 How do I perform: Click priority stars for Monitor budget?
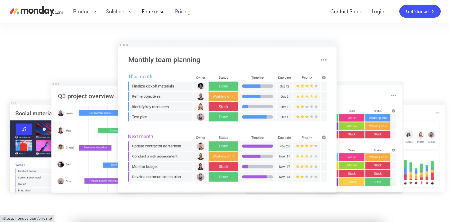click(307, 167)
